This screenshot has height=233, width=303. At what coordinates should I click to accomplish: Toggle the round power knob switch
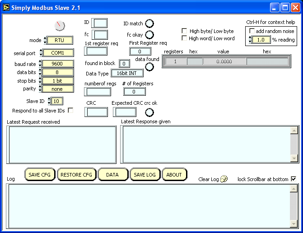(60, 25)
